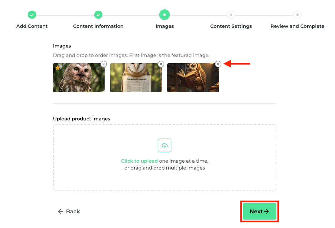Remove the owl expense tracking image
The image size is (335, 228).
(161, 64)
